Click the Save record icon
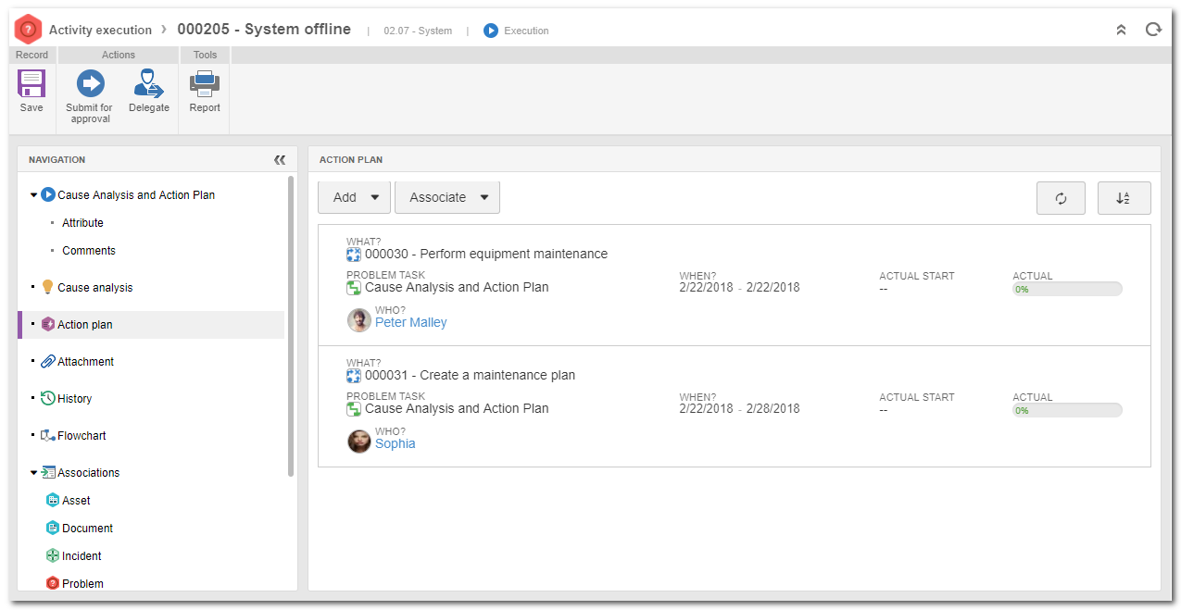This screenshot has height=610, width=1181. coord(31,84)
